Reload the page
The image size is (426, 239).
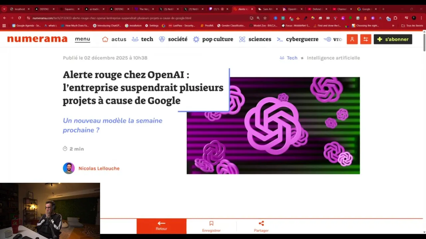coord(19,18)
